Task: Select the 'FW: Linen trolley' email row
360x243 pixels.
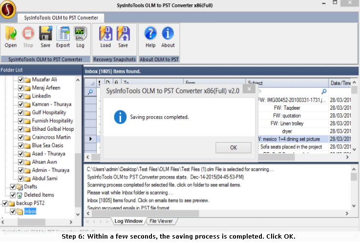Action: 287,123
